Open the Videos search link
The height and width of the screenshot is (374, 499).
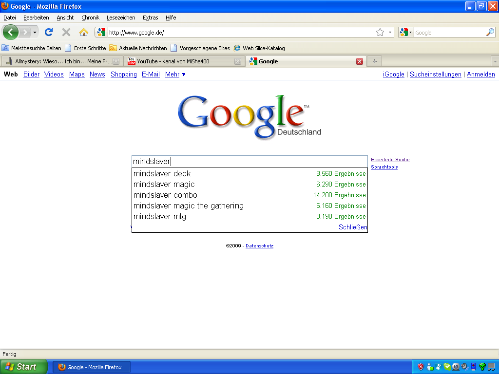(x=54, y=74)
